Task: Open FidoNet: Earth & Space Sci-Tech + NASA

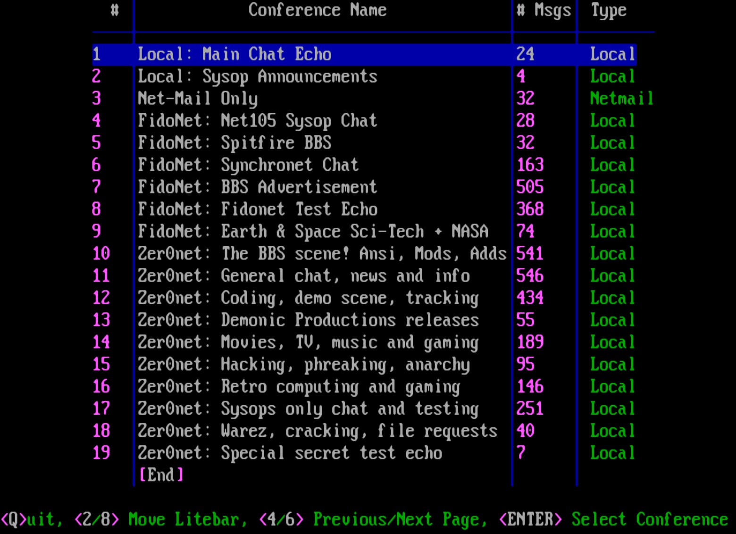Action: pyautogui.click(x=313, y=232)
